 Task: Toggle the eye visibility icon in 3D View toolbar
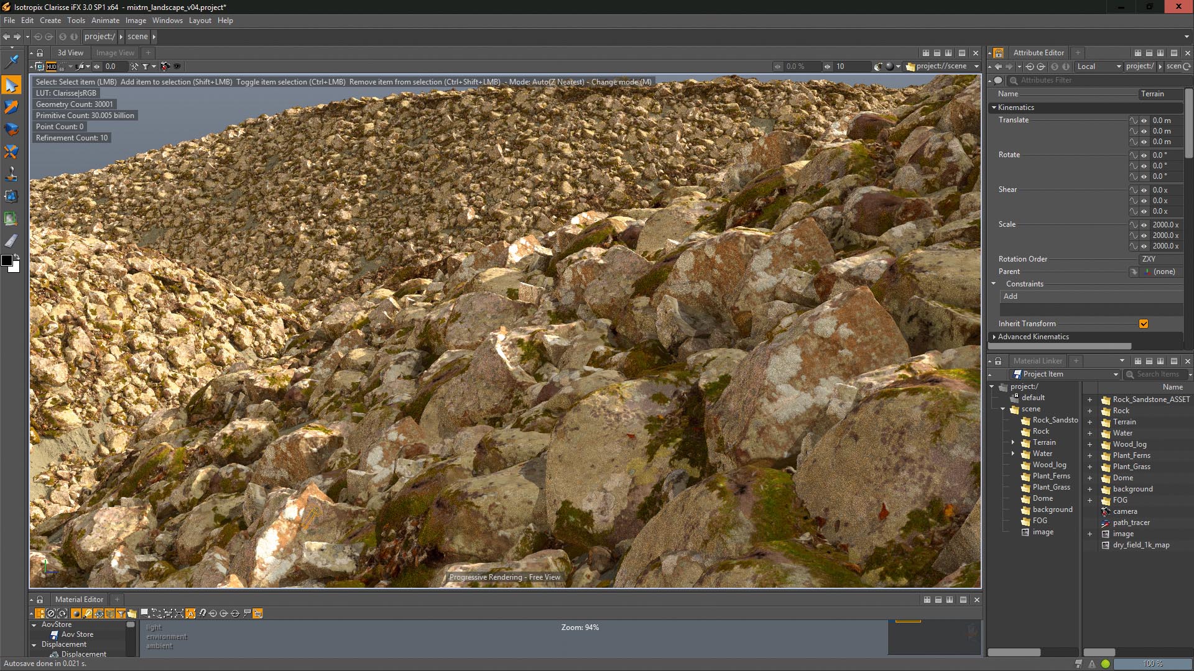pyautogui.click(x=177, y=66)
